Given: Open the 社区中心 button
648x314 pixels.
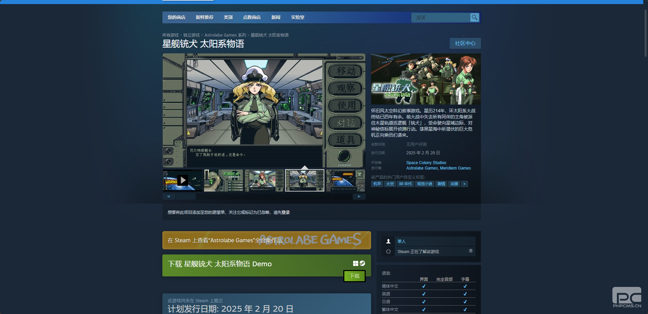Looking at the screenshot, I should click(465, 43).
